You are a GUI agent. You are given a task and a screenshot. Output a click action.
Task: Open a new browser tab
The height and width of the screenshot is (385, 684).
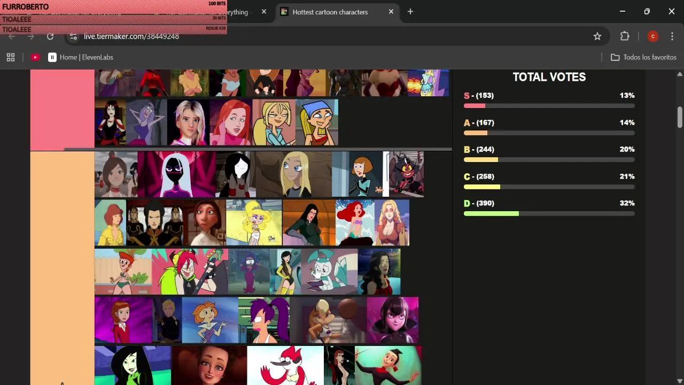pyautogui.click(x=410, y=12)
